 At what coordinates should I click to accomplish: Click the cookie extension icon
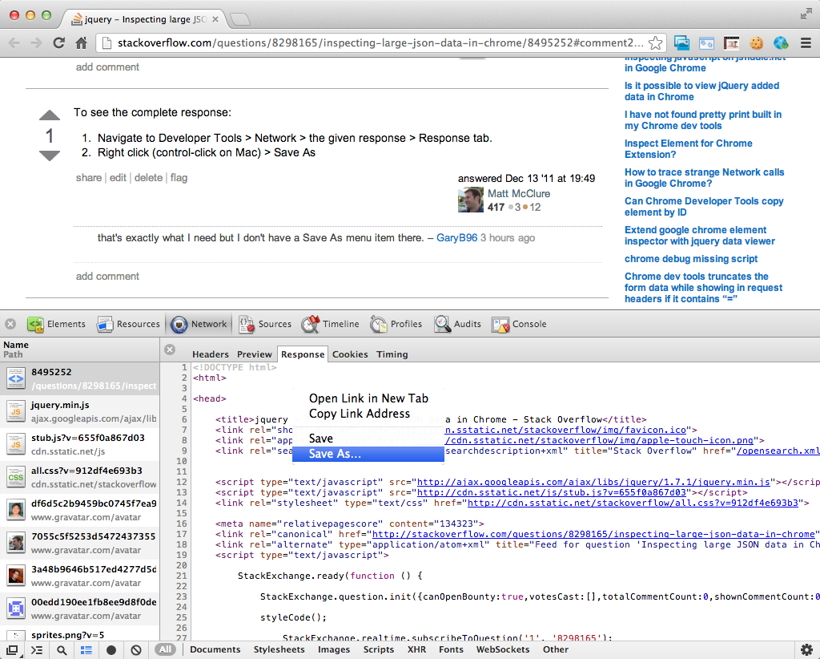click(x=756, y=43)
